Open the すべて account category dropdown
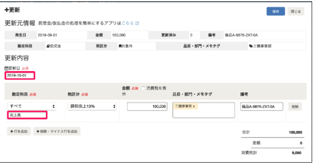Viewport: 313px width, 164px height. coord(32,106)
